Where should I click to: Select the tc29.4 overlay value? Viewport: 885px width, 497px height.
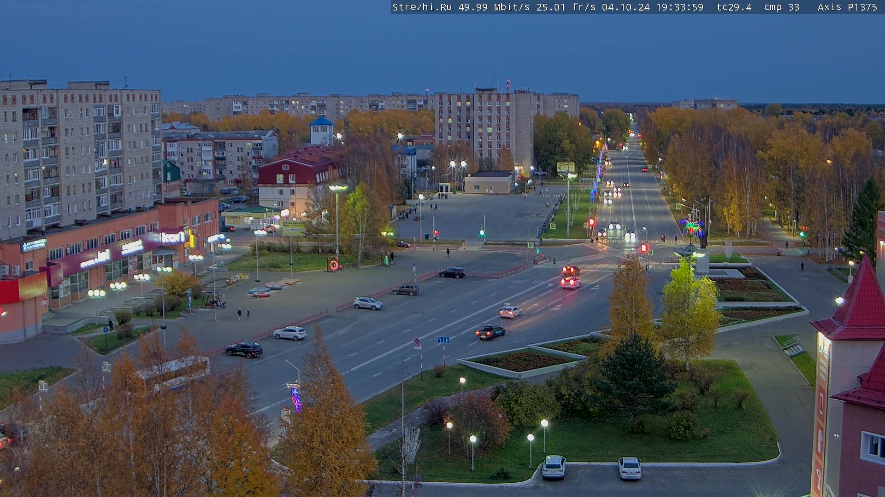pos(734,7)
